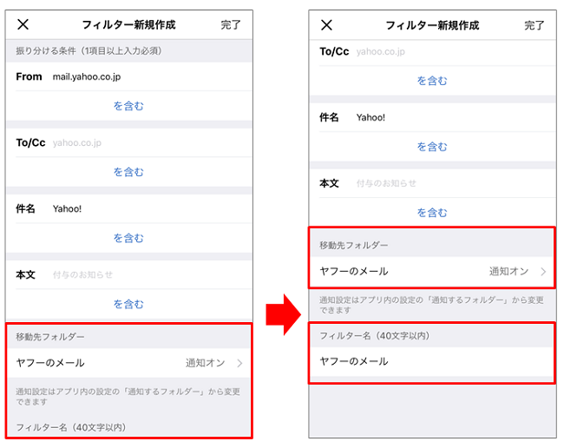The height and width of the screenshot is (448, 564).
Task: Click the 移動先フォルダー header on the left screen
Action: (50, 337)
